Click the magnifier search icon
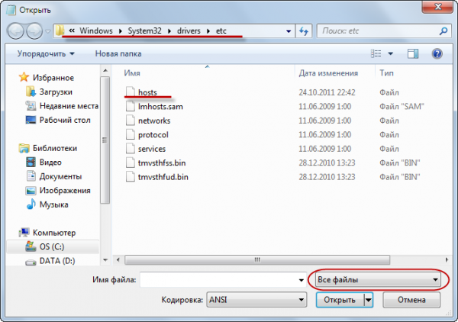 point(443,31)
